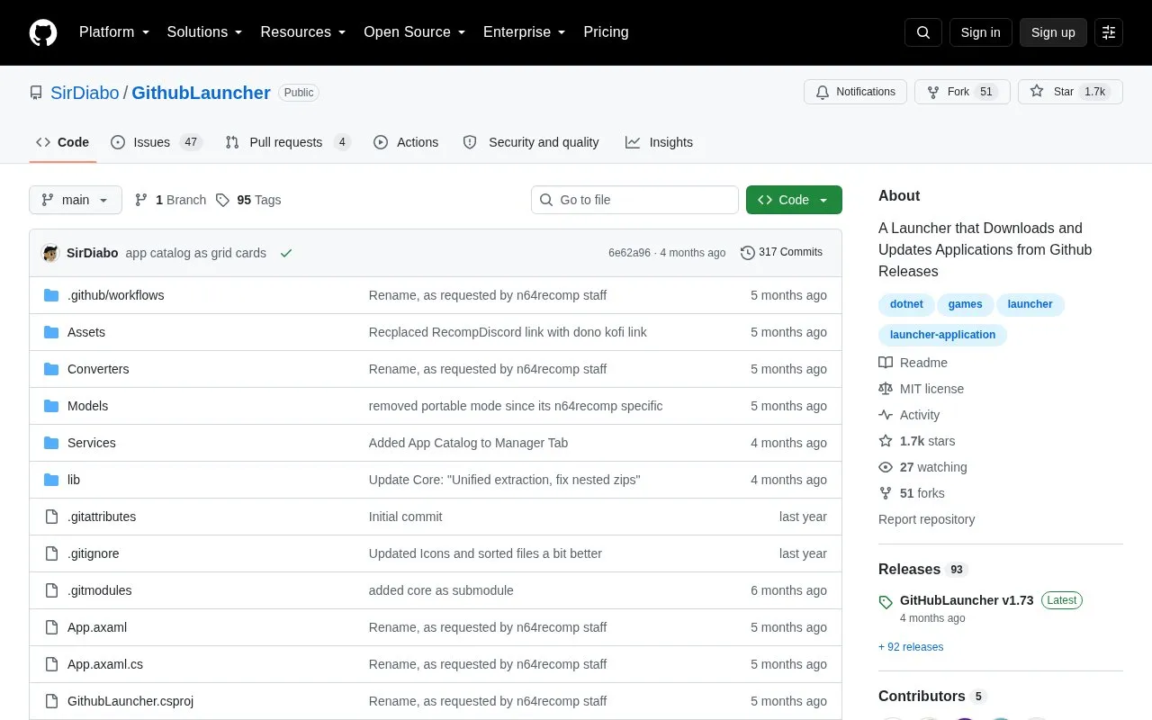1152x720 pixels.
Task: Switch to the Pull requests tab
Action: [288, 142]
